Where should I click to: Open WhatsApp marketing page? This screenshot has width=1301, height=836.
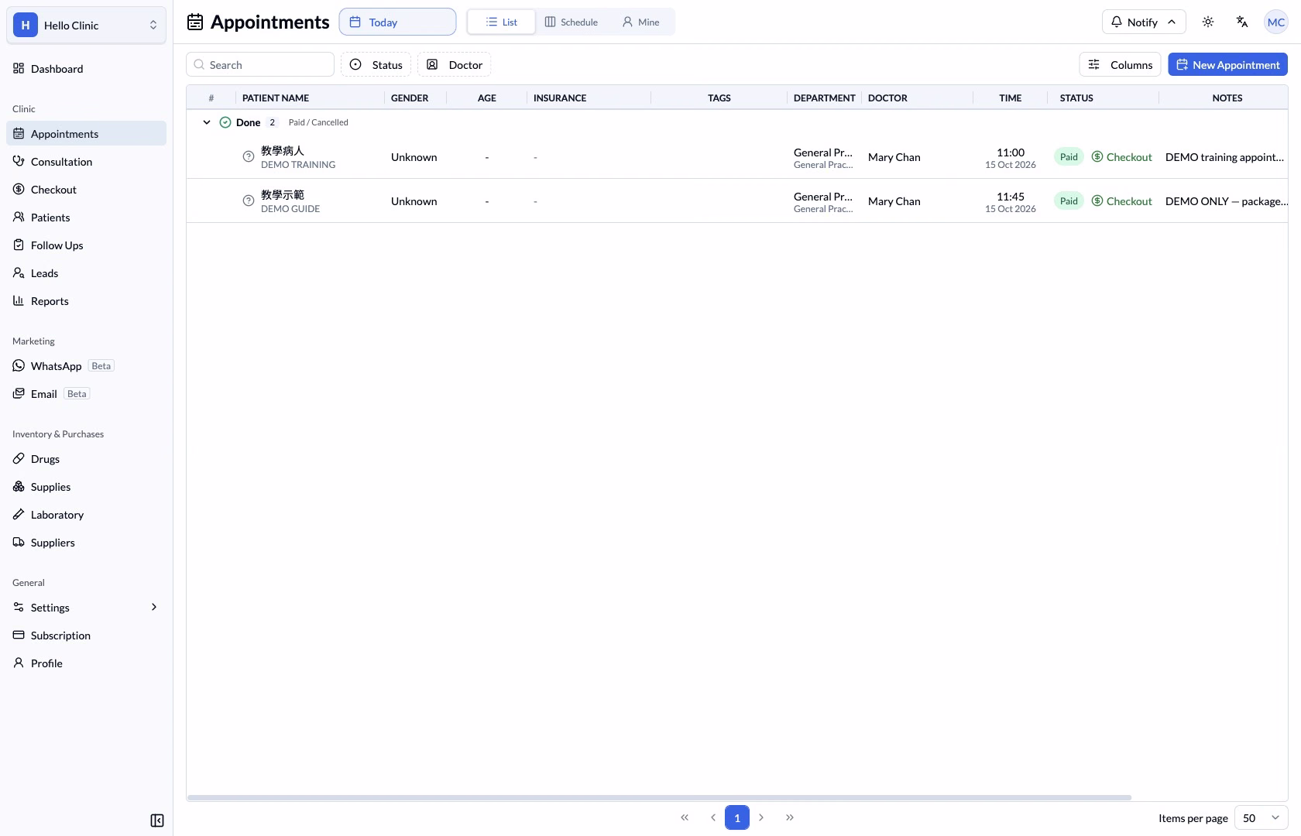(x=86, y=365)
